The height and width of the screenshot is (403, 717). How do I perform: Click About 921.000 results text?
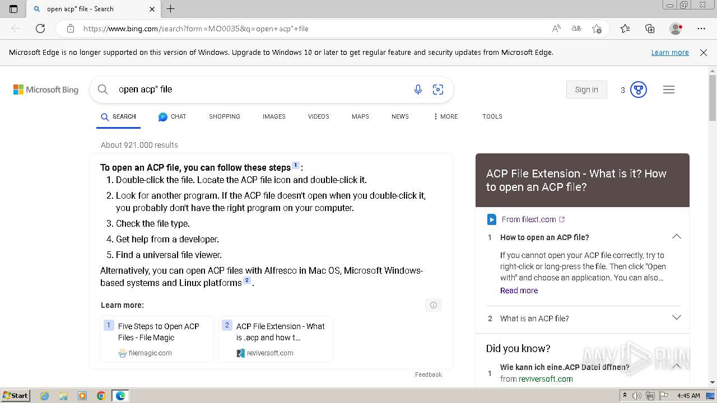(139, 145)
